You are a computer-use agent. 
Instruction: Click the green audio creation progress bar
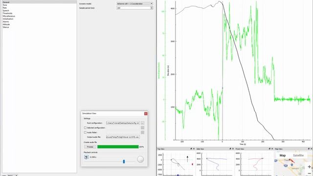118,147
